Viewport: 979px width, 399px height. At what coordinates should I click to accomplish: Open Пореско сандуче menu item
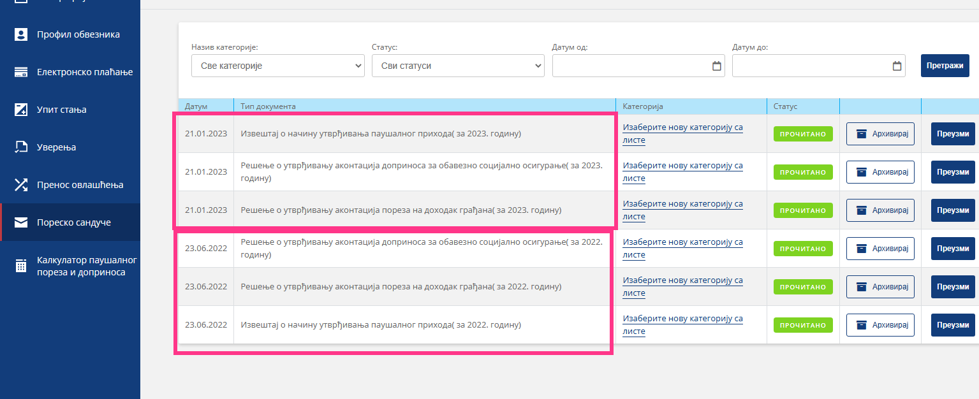(x=73, y=222)
